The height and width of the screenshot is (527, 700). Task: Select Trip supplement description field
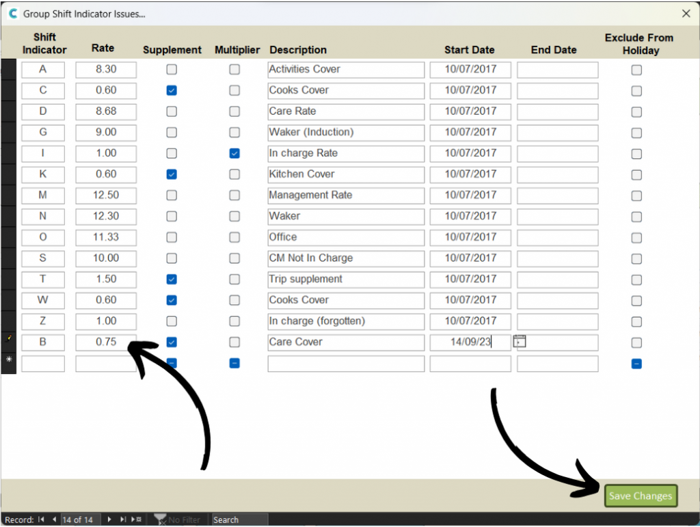[346, 280]
